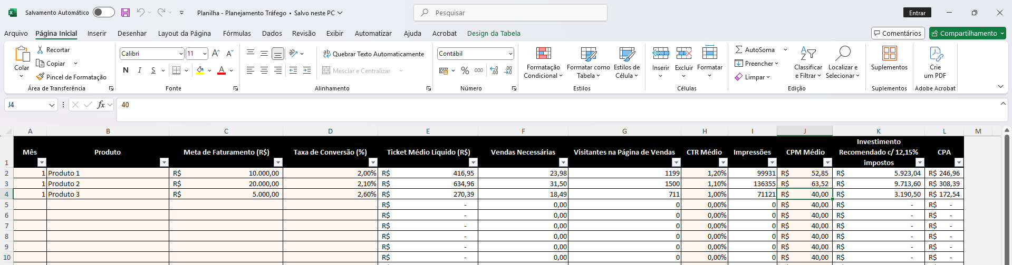Viewport: 1012px width, 265px height.
Task: Expand the Contábil number format dropdown
Action: (x=510, y=54)
